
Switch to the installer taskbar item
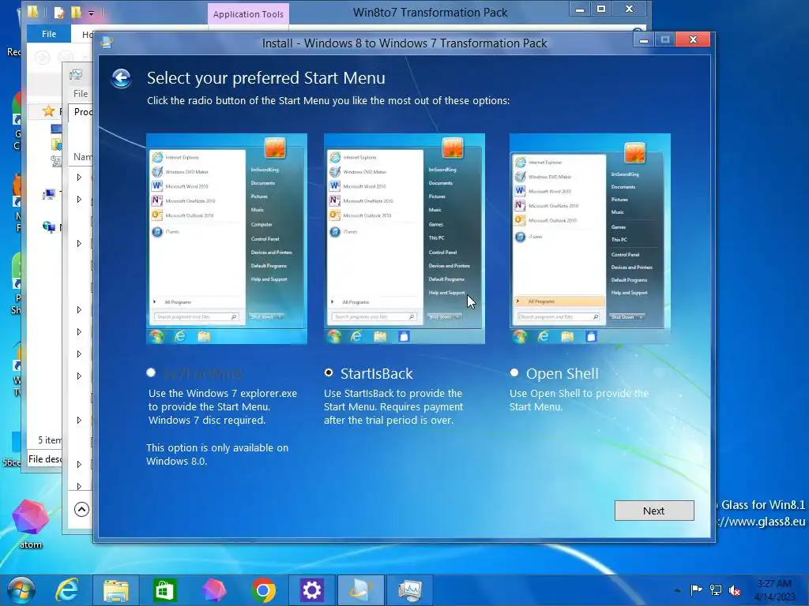[360, 590]
